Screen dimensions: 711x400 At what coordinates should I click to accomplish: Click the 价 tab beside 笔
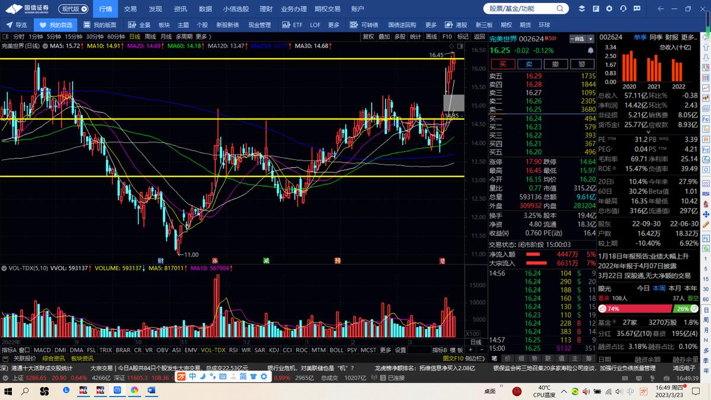[x=507, y=359]
